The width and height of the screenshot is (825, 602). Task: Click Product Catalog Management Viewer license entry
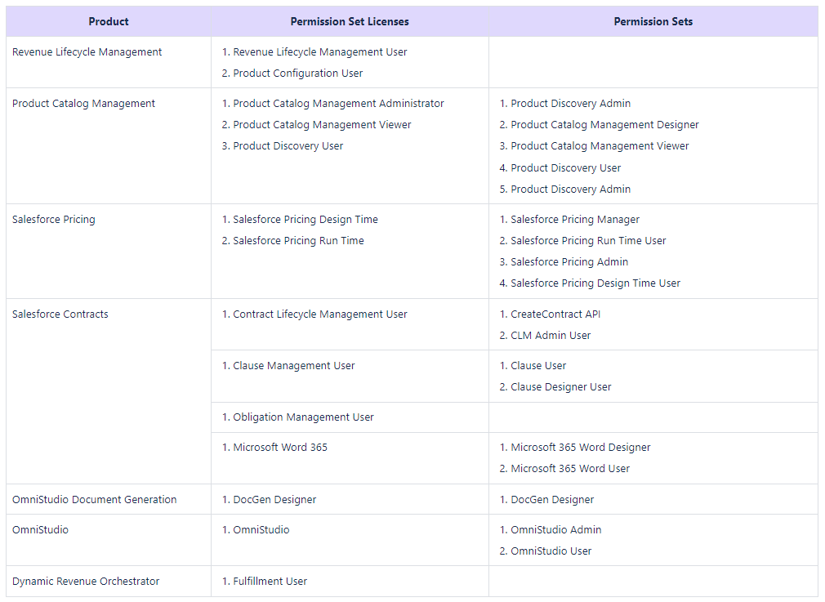pos(322,125)
